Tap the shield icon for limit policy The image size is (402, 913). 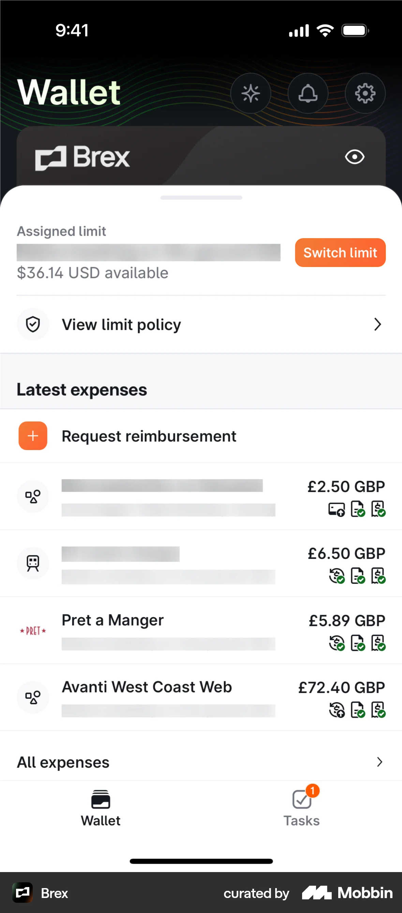click(x=33, y=324)
